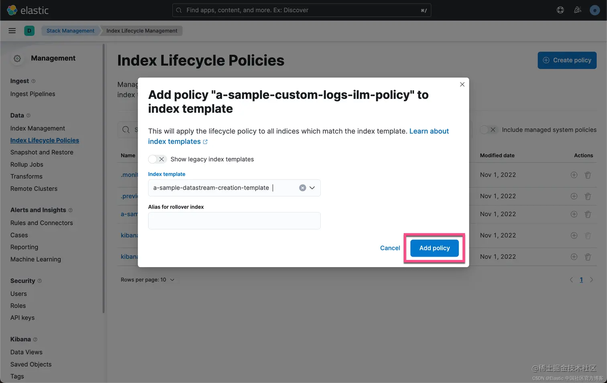Open Cases in sidebar
607x383 pixels.
pos(19,235)
